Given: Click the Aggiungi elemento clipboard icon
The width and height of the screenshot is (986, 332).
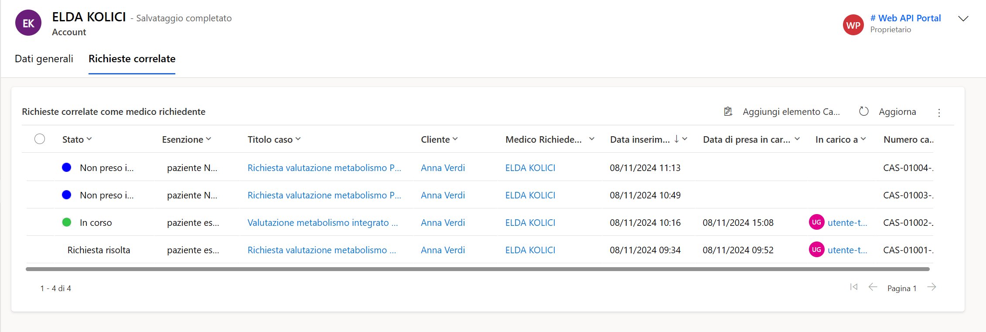Looking at the screenshot, I should click(x=728, y=112).
